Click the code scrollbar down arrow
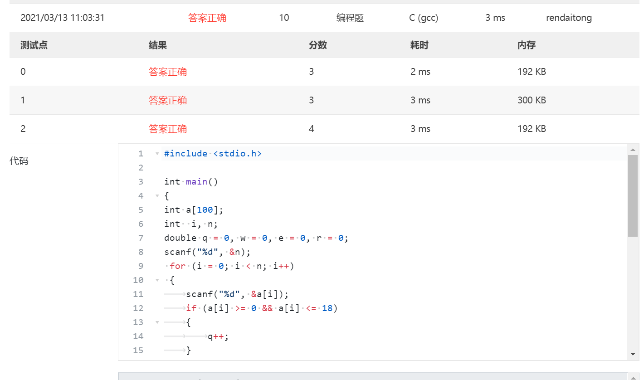Image resolution: width=644 pixels, height=380 pixels. (633, 354)
